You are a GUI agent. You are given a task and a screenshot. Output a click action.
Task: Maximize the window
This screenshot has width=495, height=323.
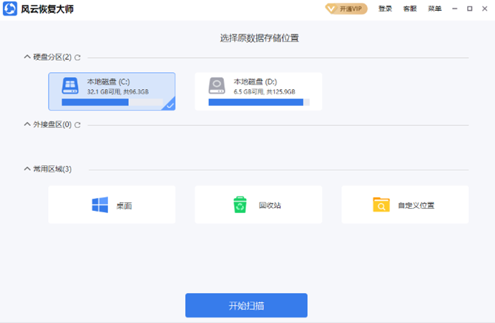pyautogui.click(x=470, y=9)
